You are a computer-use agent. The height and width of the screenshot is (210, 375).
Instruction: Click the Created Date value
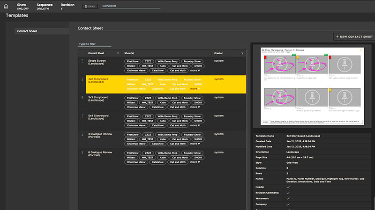tap(300, 141)
